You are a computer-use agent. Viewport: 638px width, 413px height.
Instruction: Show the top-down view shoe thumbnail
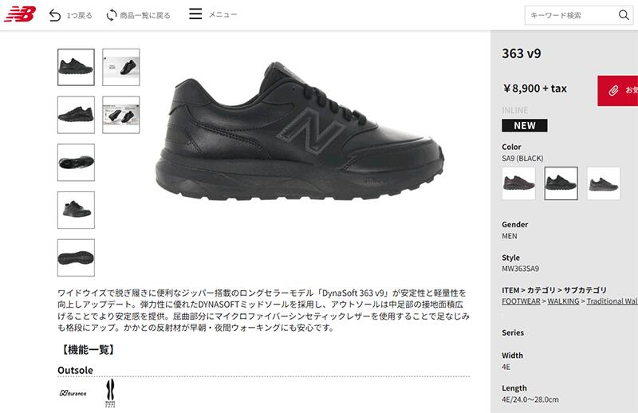[x=76, y=163]
